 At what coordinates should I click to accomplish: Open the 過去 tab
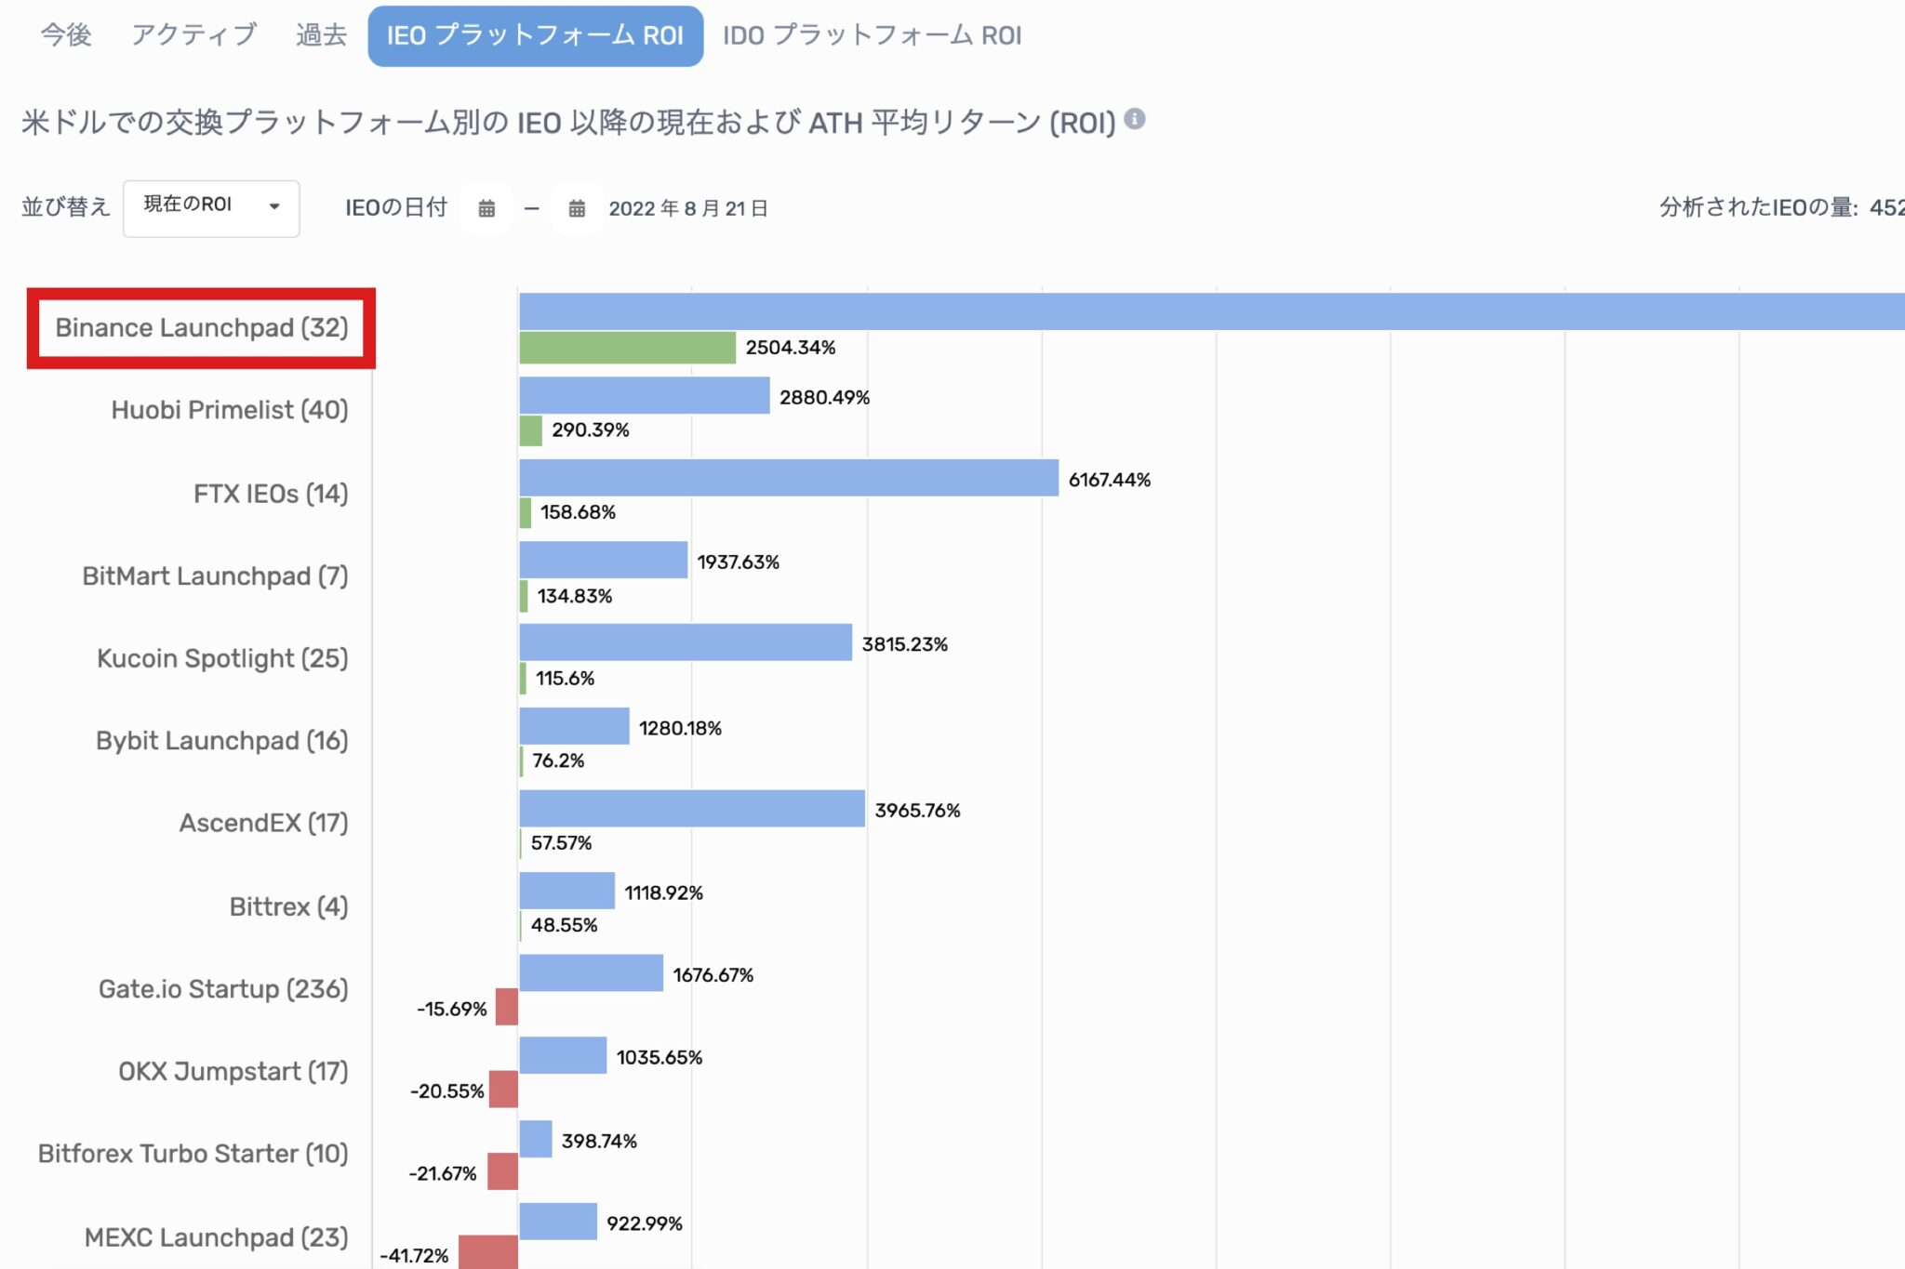pyautogui.click(x=321, y=35)
